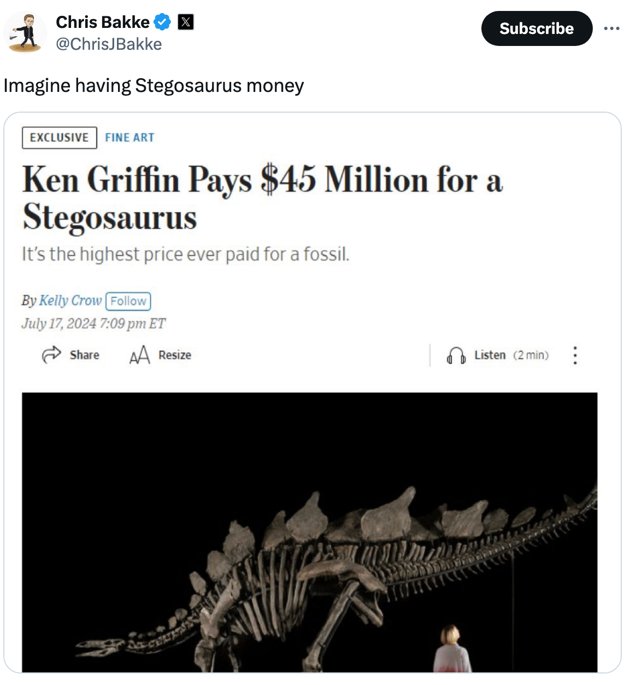Click the FINE ART section link
Image resolution: width=636 pixels, height=685 pixels.
pos(129,138)
